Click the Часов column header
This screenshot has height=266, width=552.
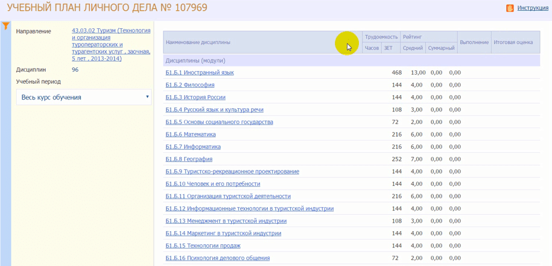point(372,48)
